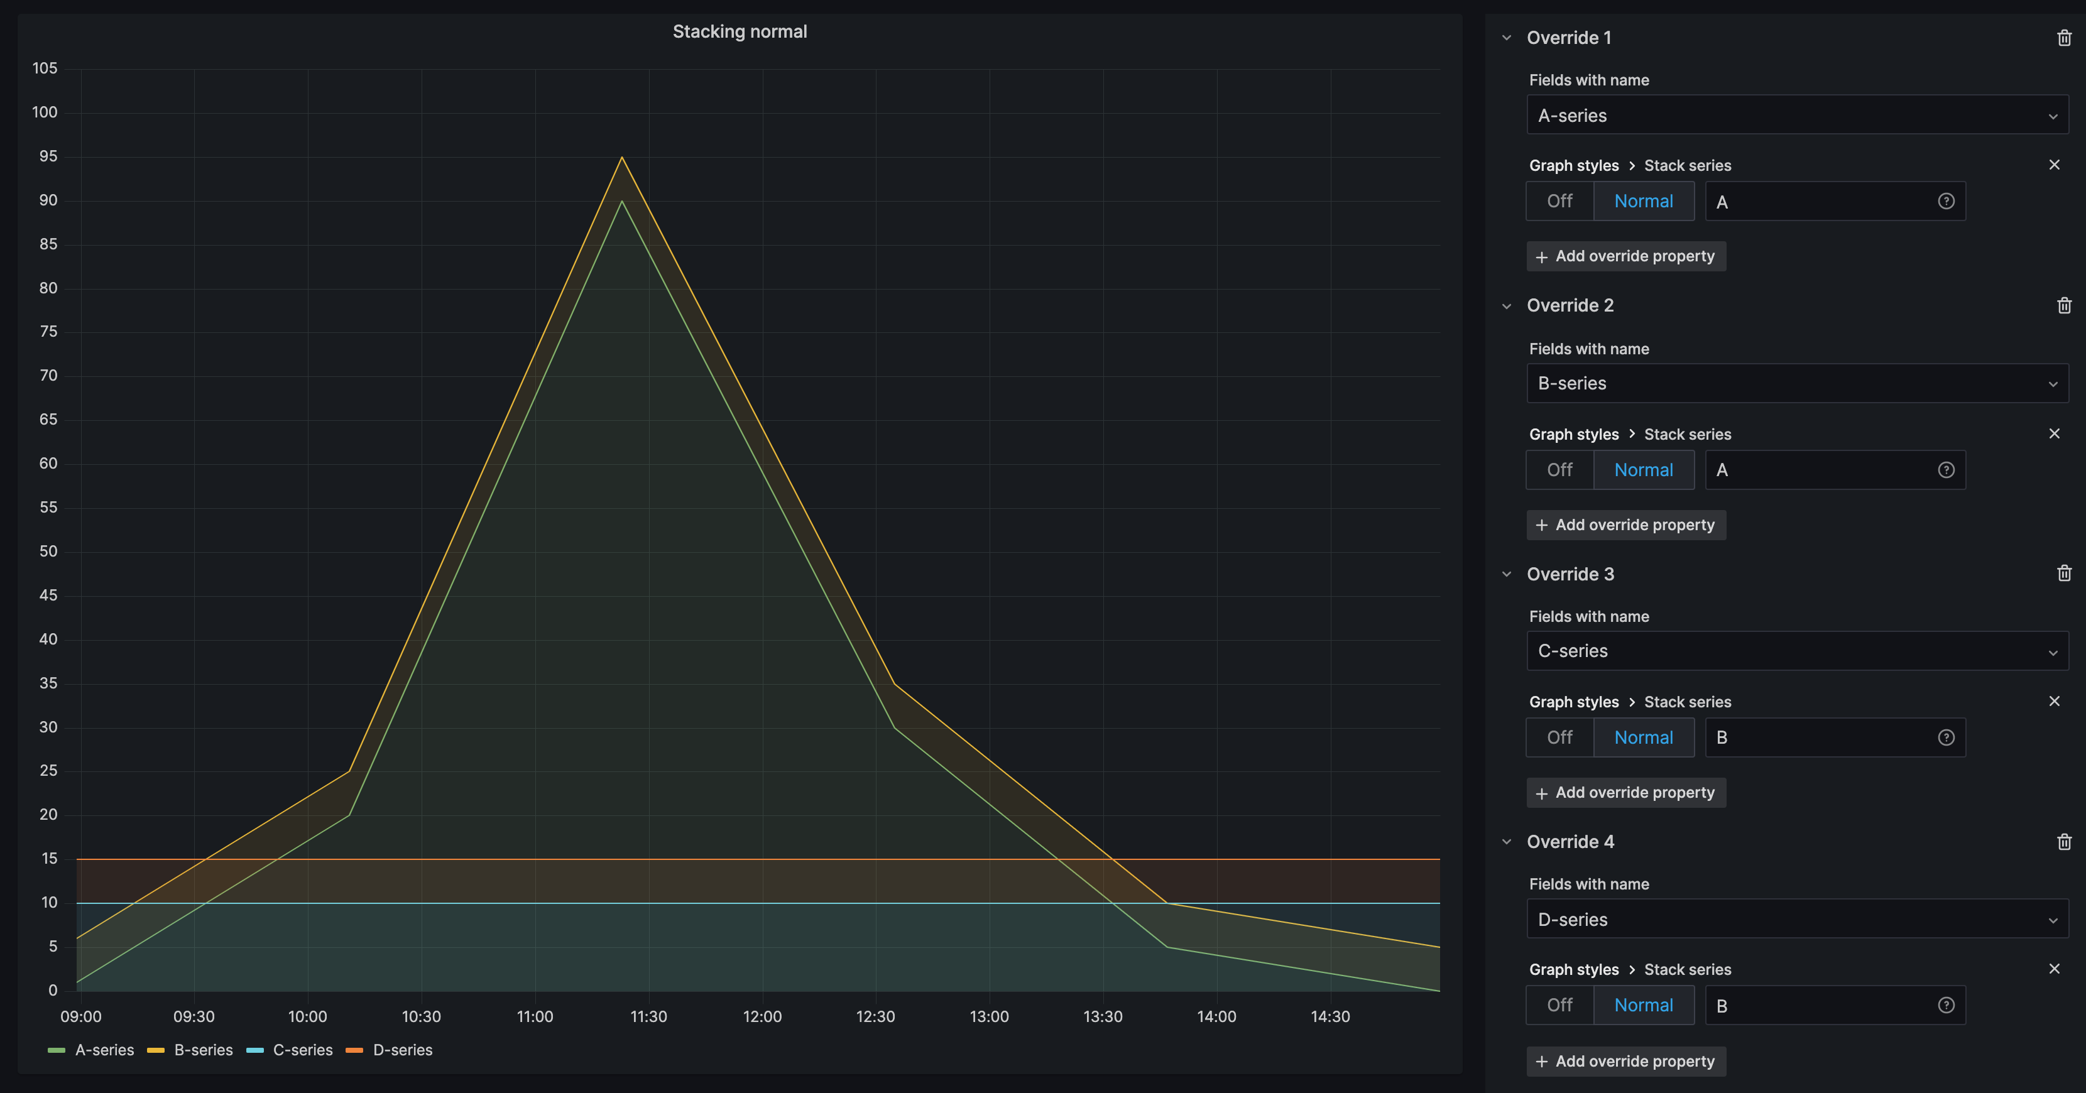
Task: Open help icon in Override 2 stacking group
Action: click(x=1946, y=470)
